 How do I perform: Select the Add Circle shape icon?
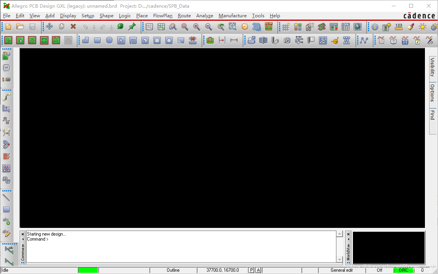tap(109, 40)
